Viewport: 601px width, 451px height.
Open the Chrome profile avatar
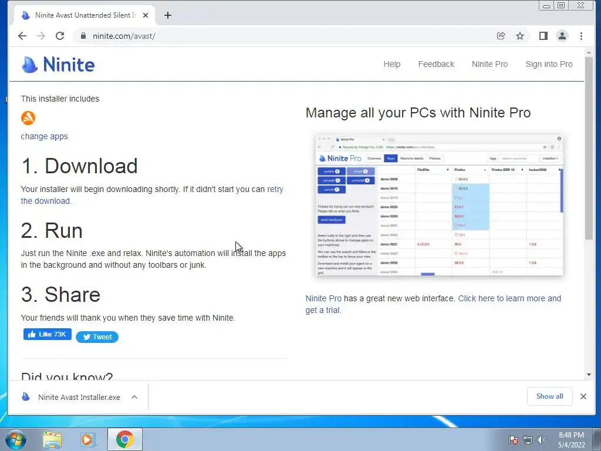562,36
